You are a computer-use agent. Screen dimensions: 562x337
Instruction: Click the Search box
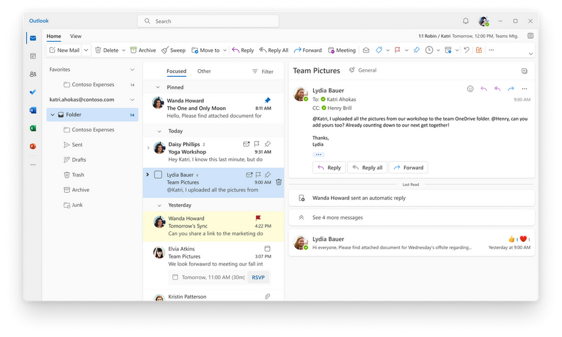tap(208, 21)
